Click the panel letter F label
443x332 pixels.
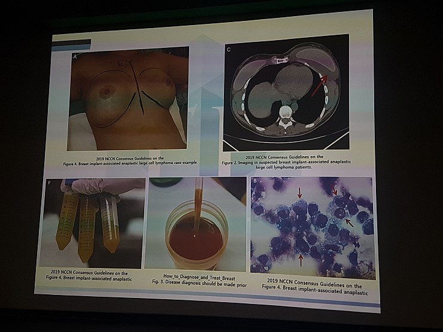(49, 182)
